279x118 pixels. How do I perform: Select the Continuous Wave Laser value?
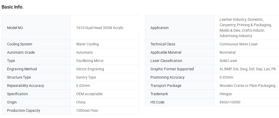click(239, 44)
